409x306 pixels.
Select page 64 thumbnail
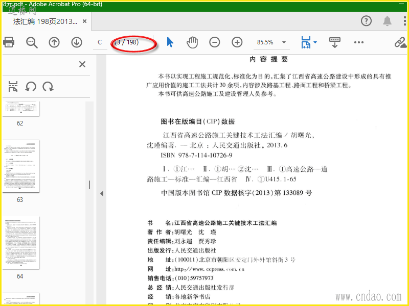pos(21,243)
